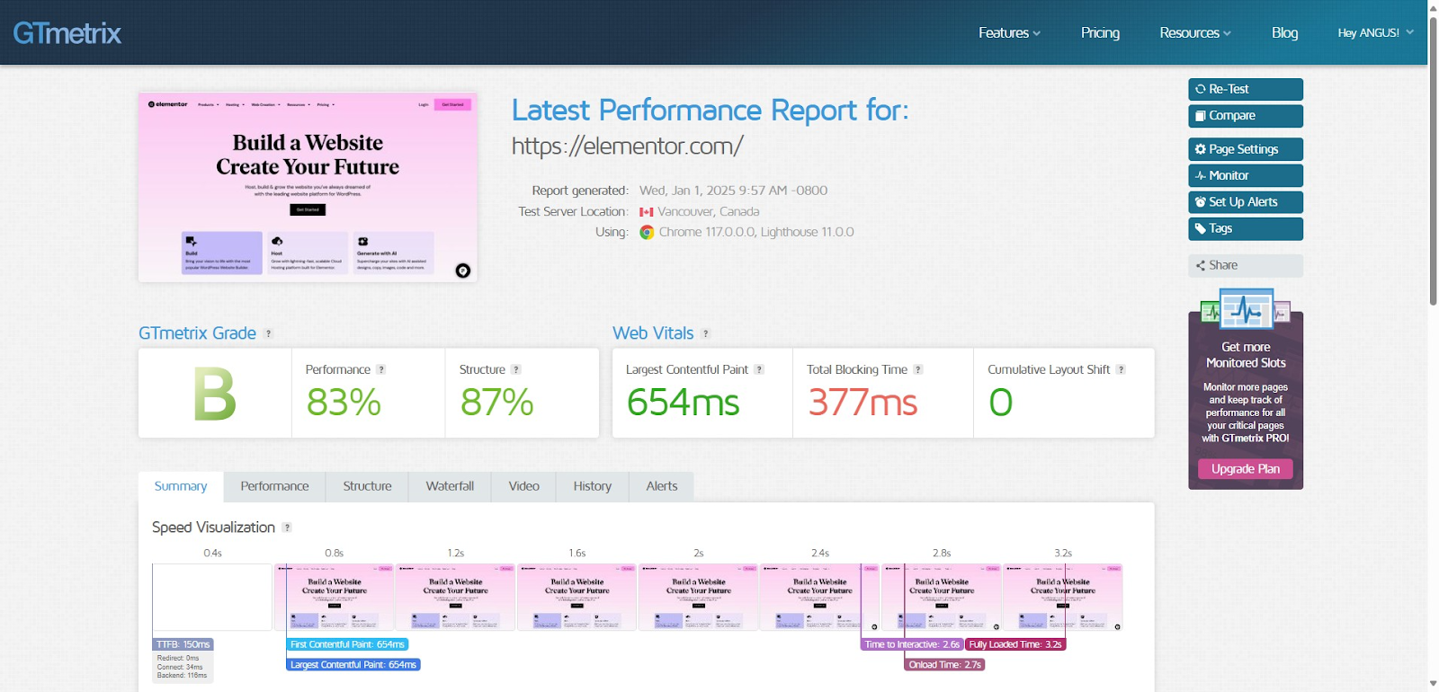1439x692 pixels.
Task: Open Page Settings
Action: pyautogui.click(x=1246, y=149)
